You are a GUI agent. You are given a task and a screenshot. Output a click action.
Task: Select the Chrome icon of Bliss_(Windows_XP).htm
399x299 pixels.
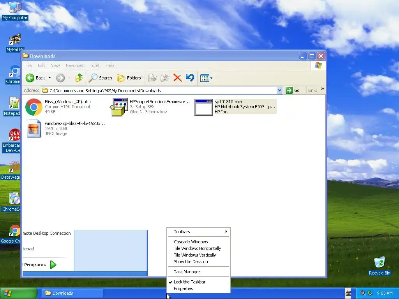click(34, 107)
